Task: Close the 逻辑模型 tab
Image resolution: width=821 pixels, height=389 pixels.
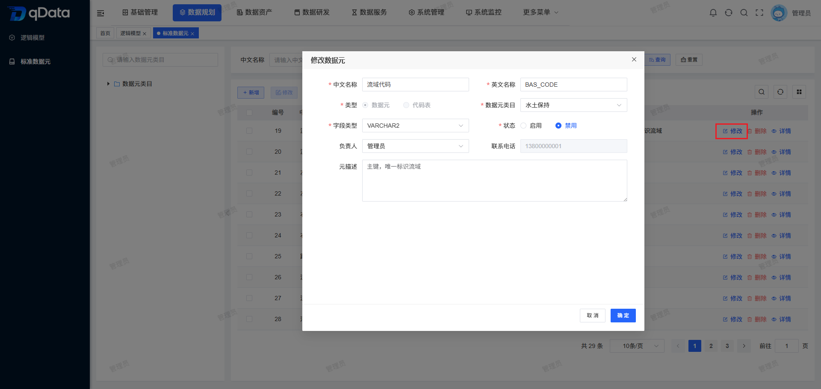Action: click(145, 34)
